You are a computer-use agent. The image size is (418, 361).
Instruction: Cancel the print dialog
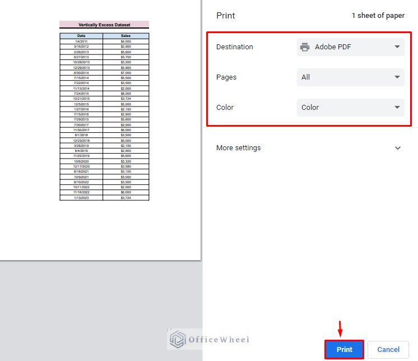tap(388, 349)
